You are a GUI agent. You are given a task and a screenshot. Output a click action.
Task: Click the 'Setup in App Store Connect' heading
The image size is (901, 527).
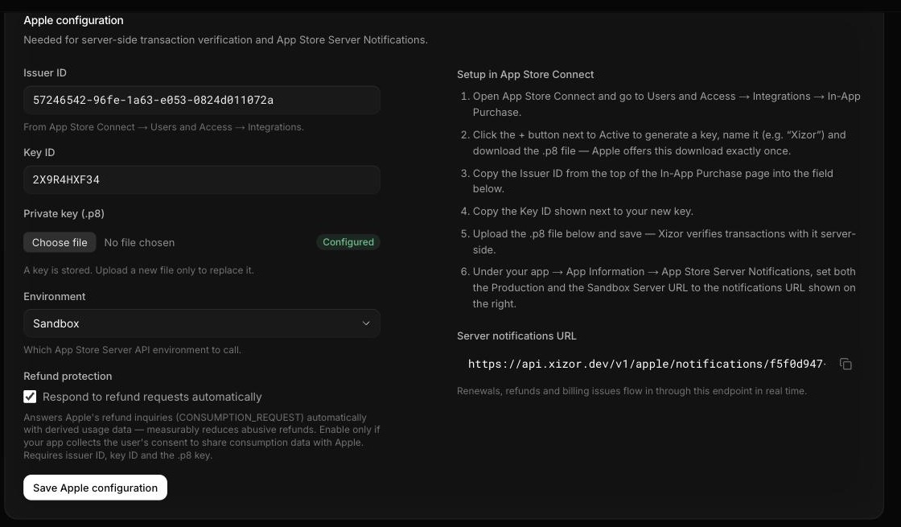pyautogui.click(x=525, y=74)
